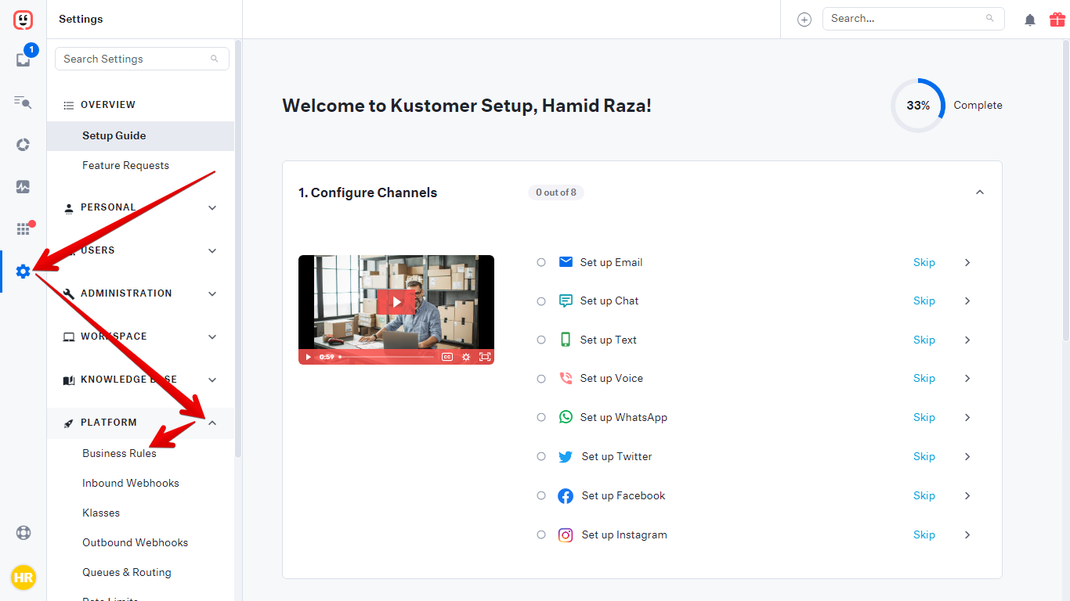1070x601 pixels.
Task: Open Queues & Routing
Action: click(127, 572)
